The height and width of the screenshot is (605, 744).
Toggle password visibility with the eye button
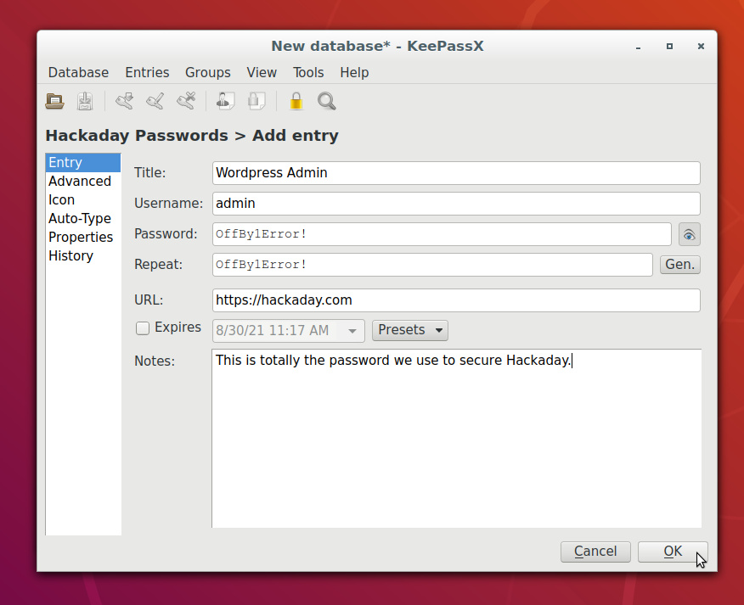(689, 234)
